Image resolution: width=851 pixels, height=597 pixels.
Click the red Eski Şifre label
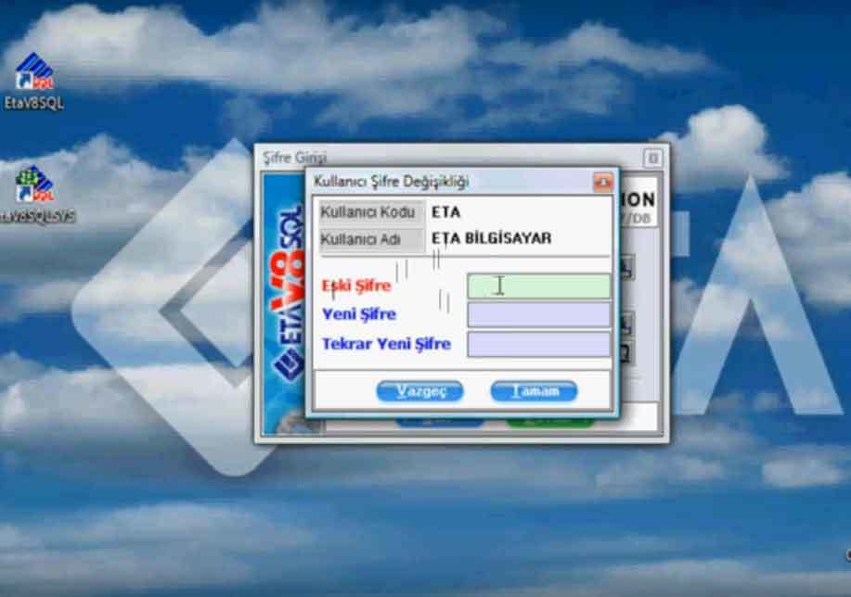point(356,286)
